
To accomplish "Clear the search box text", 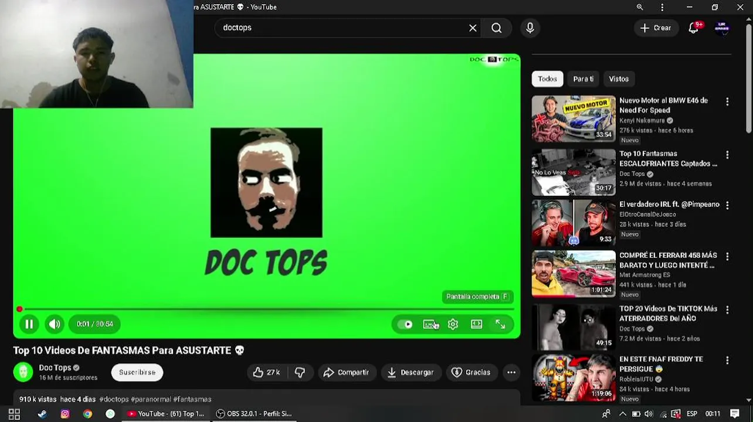I will tap(473, 28).
